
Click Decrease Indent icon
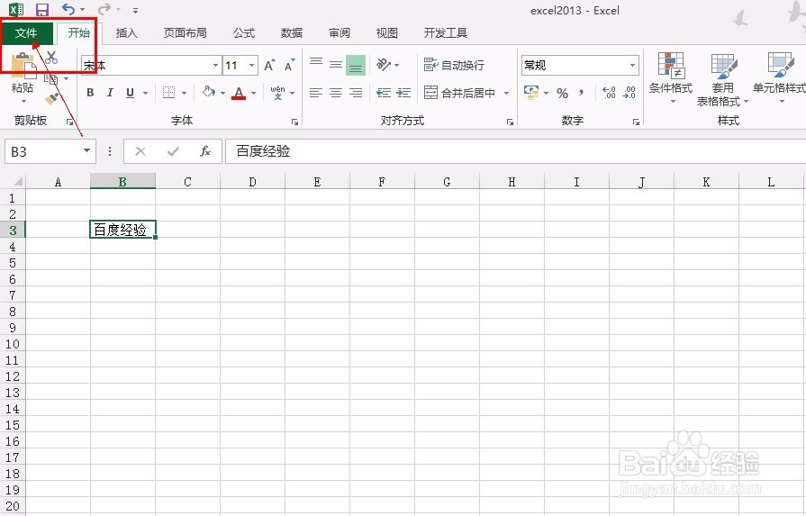click(x=384, y=93)
